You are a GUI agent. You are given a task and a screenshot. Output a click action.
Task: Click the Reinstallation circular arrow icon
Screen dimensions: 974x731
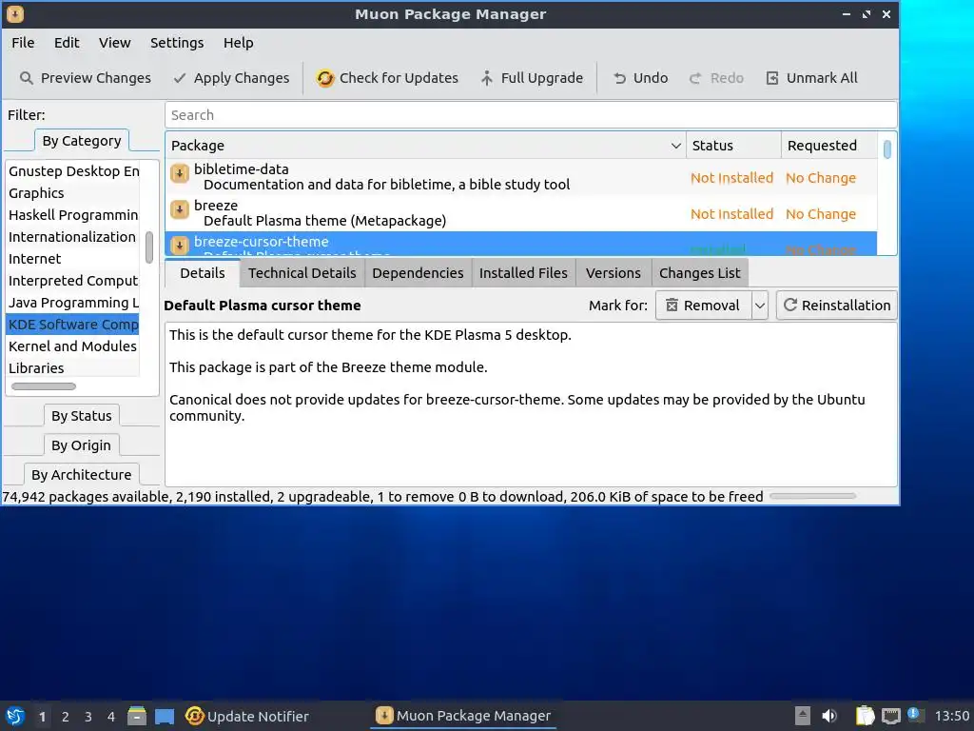(x=790, y=306)
